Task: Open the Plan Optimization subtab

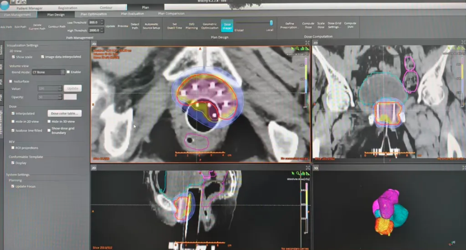Action: (93, 14)
